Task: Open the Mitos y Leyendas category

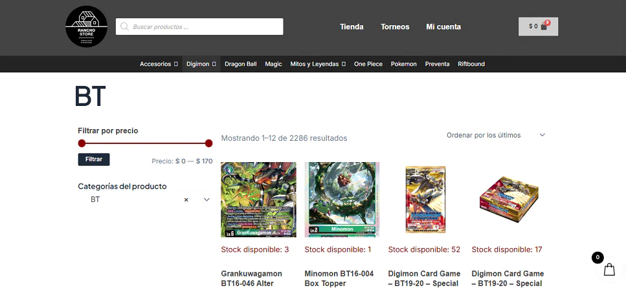Action: click(314, 64)
